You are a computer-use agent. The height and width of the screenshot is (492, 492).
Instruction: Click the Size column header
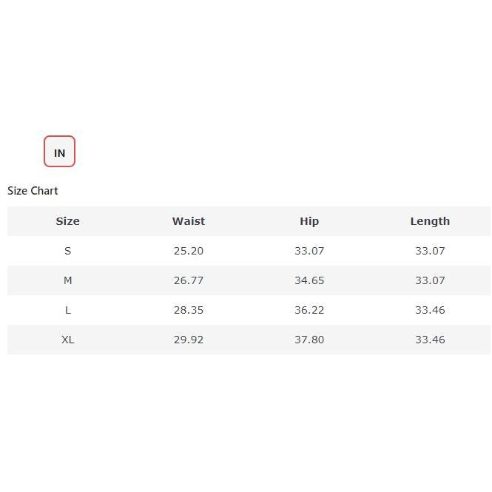[x=67, y=221]
